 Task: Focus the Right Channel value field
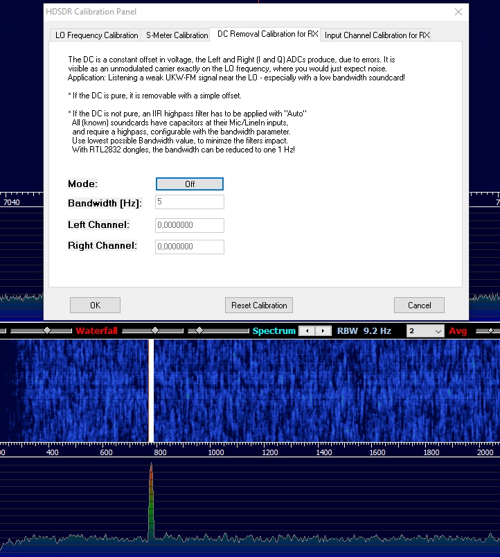coord(190,247)
